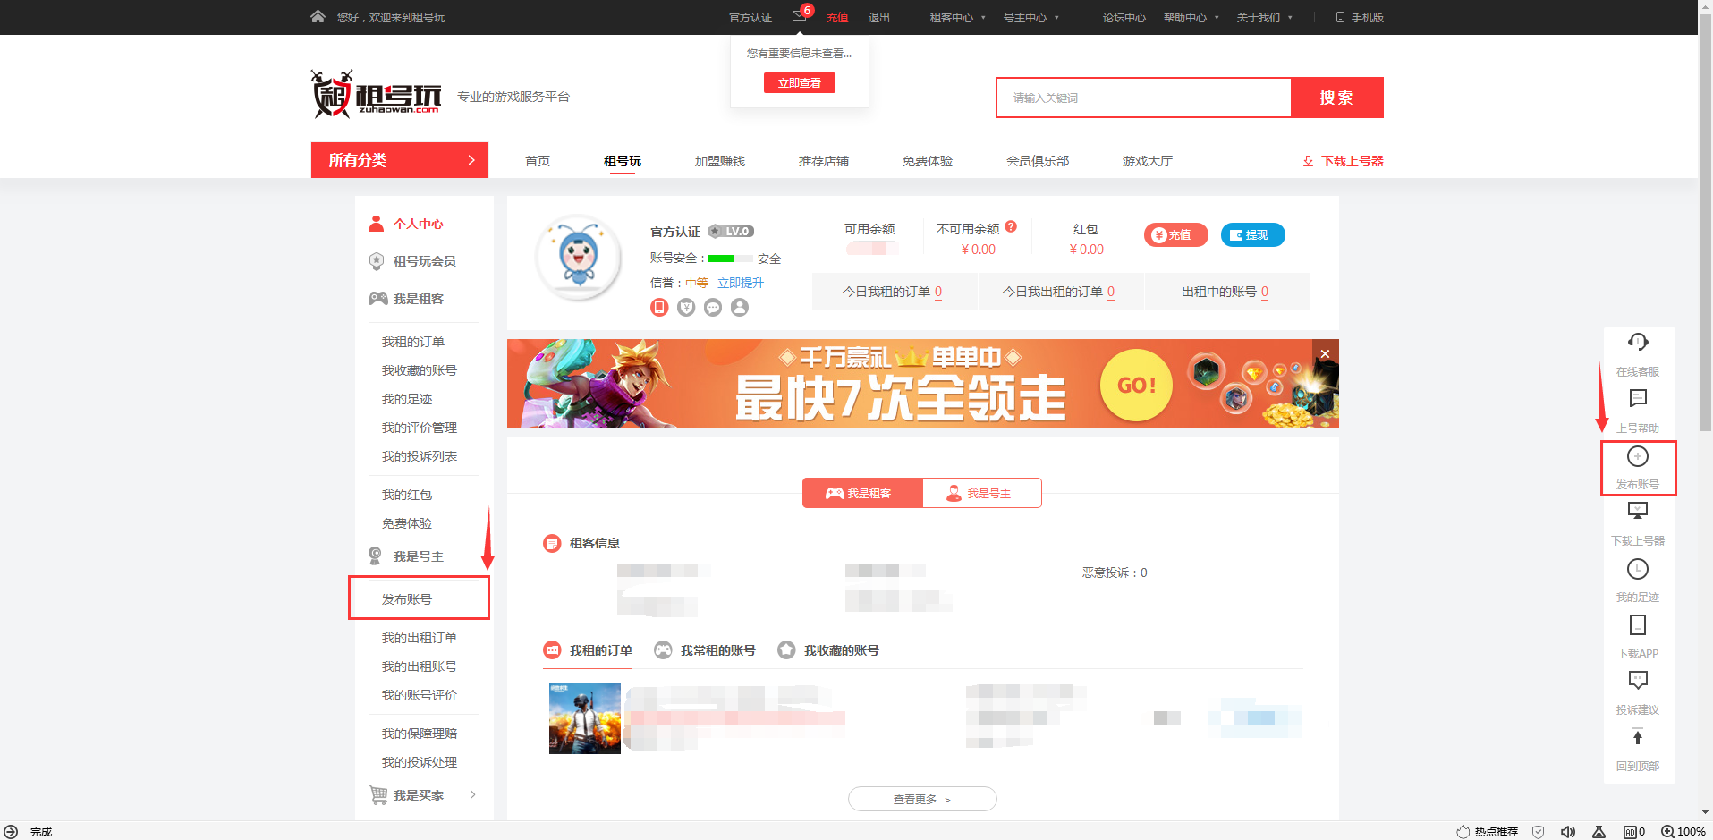Click the home icon in top bar
The height and width of the screenshot is (840, 1713).
click(318, 16)
